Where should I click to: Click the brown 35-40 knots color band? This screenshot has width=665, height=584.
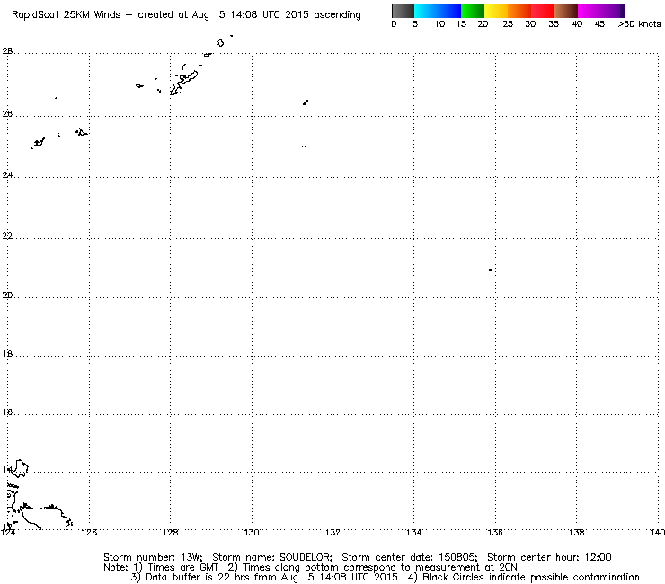click(x=566, y=11)
